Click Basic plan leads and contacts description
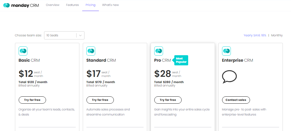Viewport: 291px width, 131px height. (47, 112)
